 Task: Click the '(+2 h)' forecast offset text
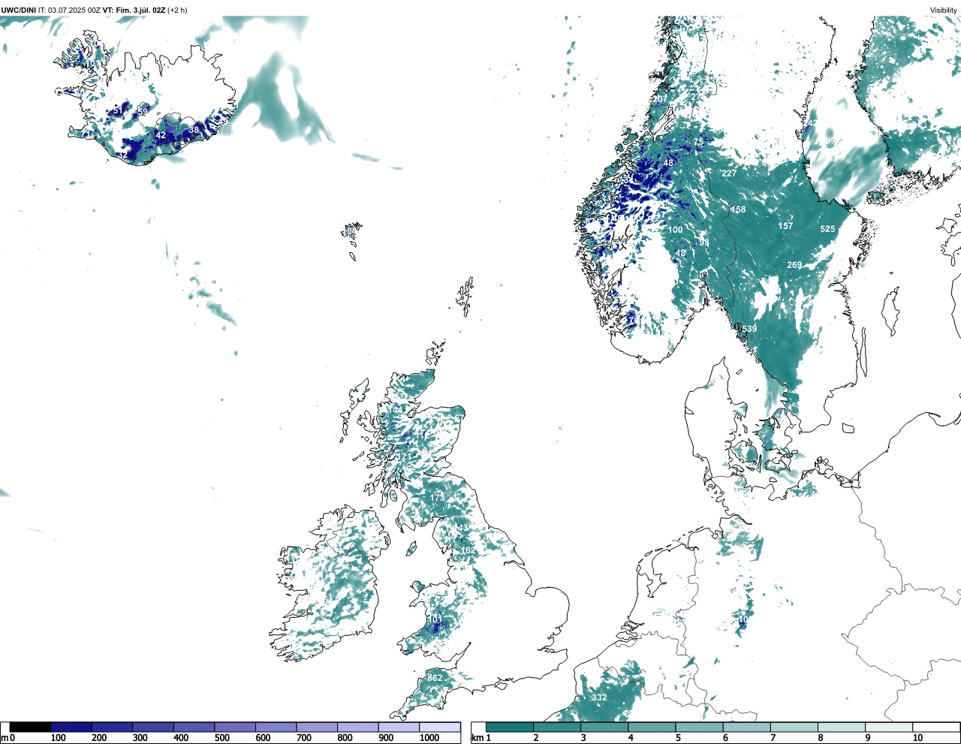(x=178, y=10)
